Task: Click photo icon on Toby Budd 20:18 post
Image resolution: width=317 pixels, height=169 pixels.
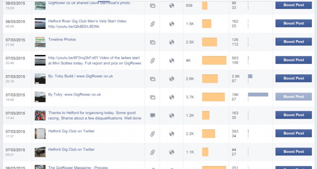Action: coord(153,79)
